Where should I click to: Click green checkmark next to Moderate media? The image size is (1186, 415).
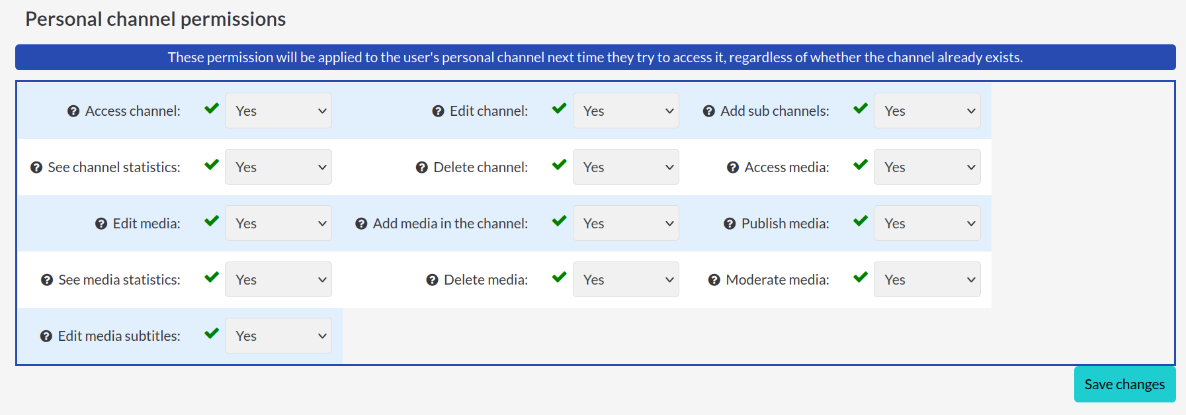(861, 277)
